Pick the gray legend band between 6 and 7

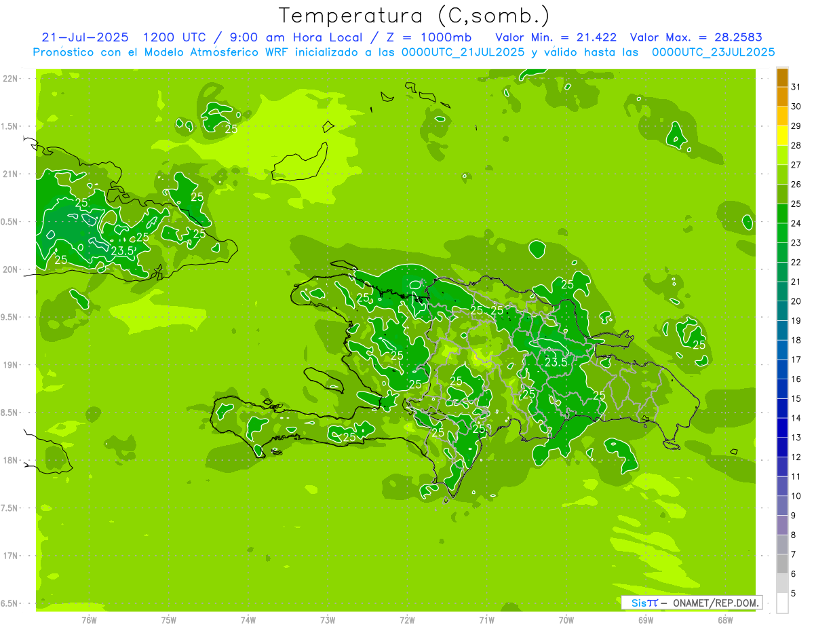[x=782, y=564]
